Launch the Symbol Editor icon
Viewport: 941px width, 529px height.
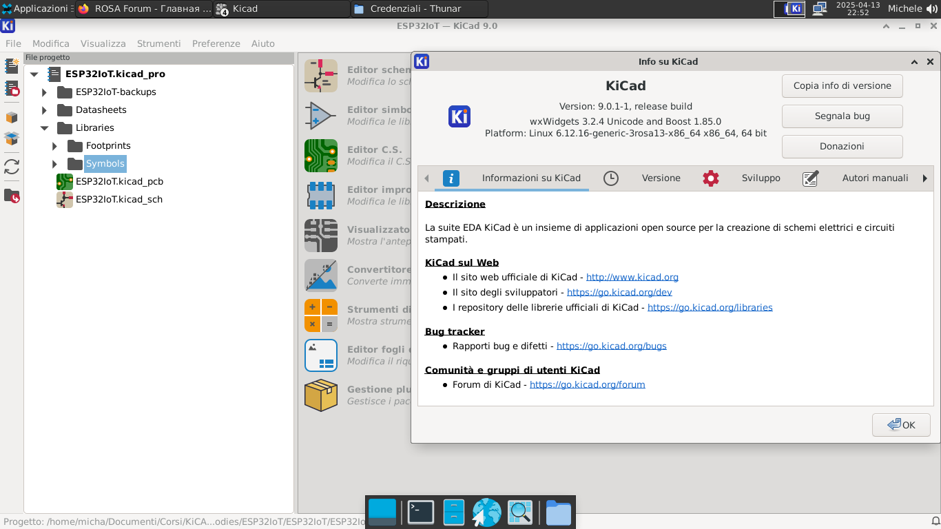321,116
